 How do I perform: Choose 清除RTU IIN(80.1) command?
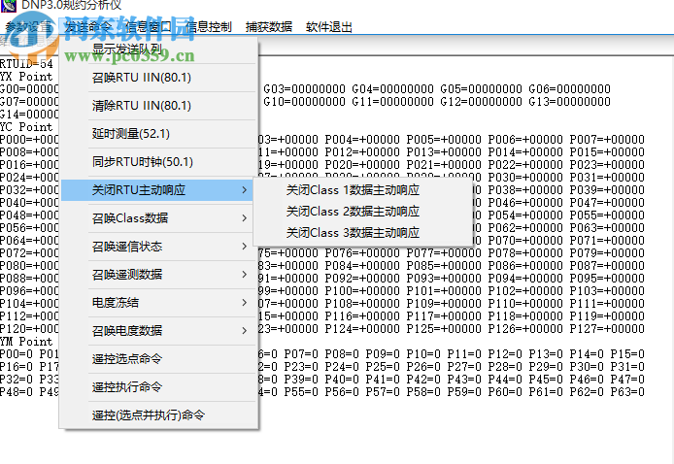click(159, 106)
